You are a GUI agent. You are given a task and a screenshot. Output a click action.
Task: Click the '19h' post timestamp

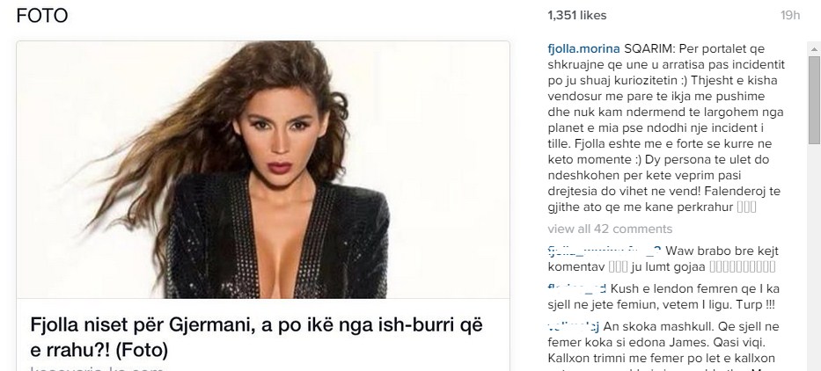(790, 16)
